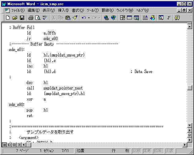Open Print Preview from the toolbar
The height and width of the screenshot is (155, 194).
[38, 18]
